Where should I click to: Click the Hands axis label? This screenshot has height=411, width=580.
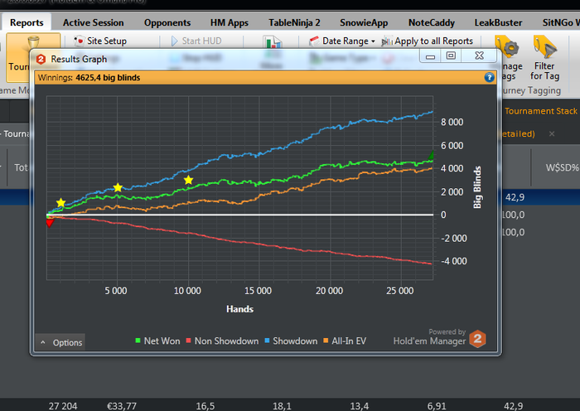pyautogui.click(x=239, y=309)
